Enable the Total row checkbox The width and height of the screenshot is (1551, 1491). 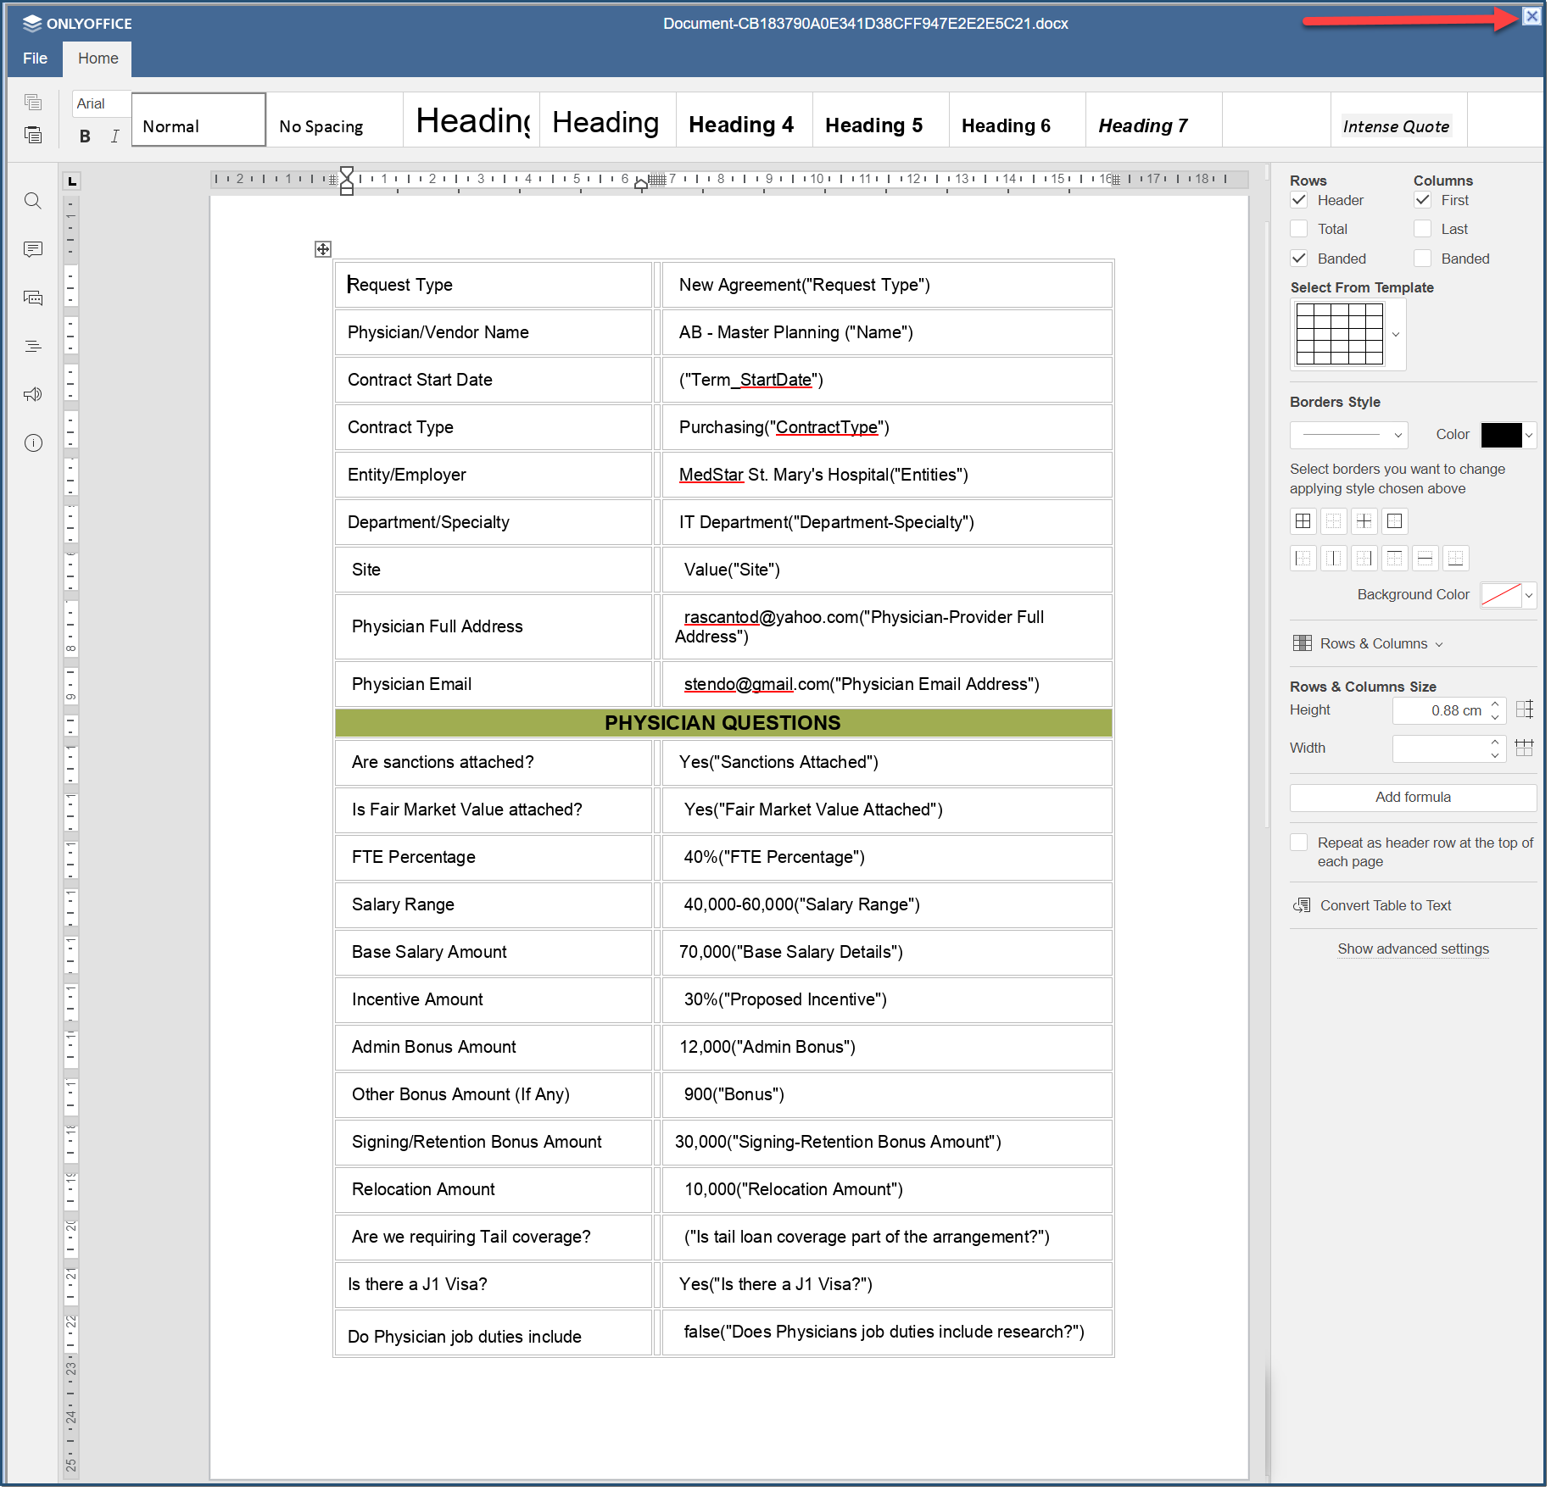1299,229
